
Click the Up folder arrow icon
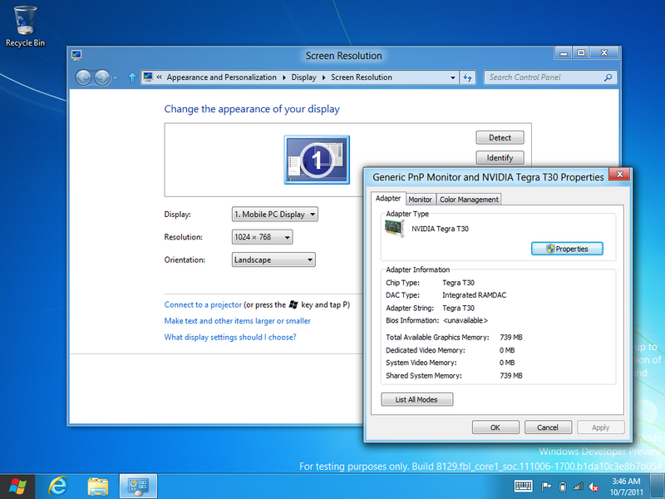tap(131, 77)
